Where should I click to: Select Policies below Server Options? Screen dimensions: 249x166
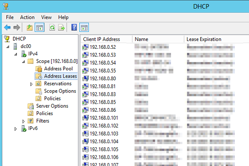45,114
